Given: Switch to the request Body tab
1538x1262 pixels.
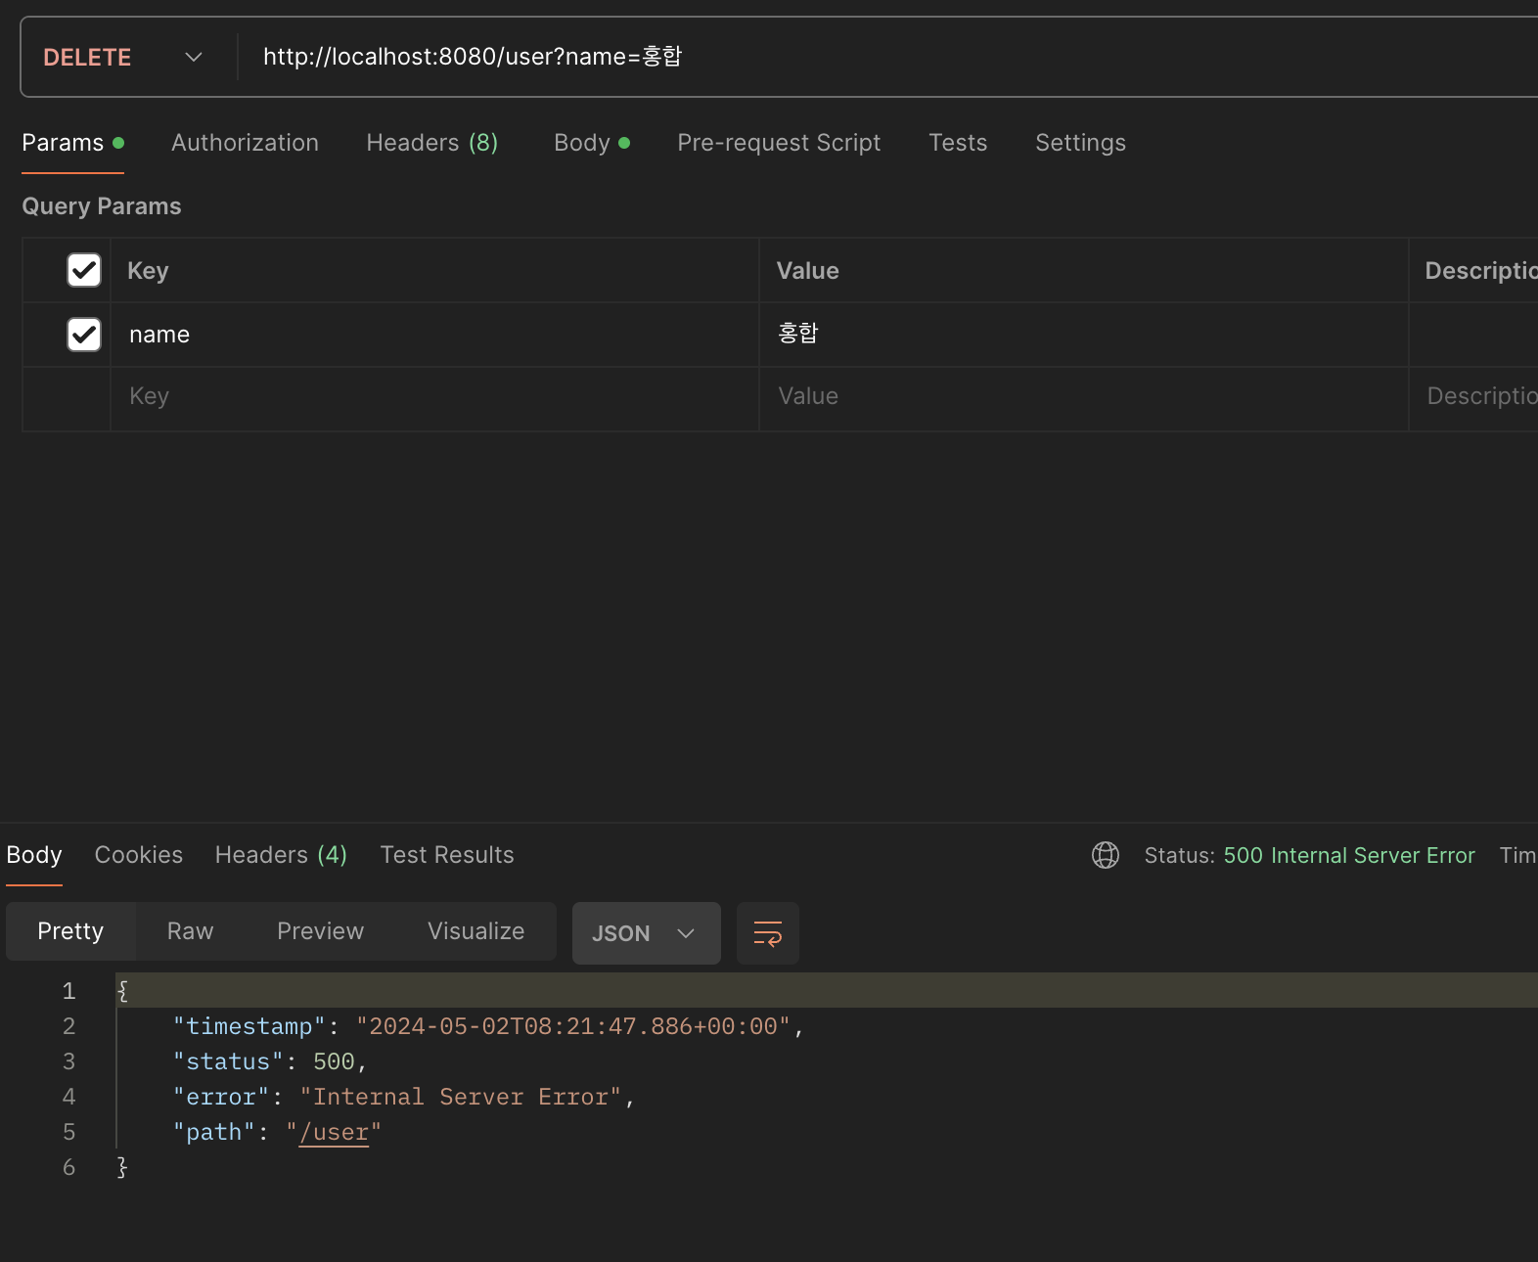Looking at the screenshot, I should [x=591, y=143].
